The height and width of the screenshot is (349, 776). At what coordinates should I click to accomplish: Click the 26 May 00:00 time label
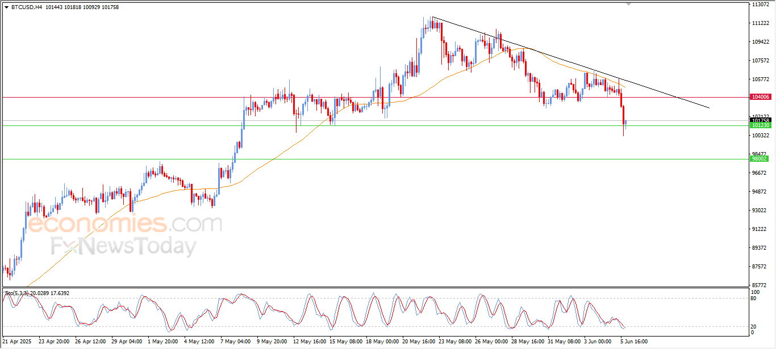pyautogui.click(x=491, y=342)
